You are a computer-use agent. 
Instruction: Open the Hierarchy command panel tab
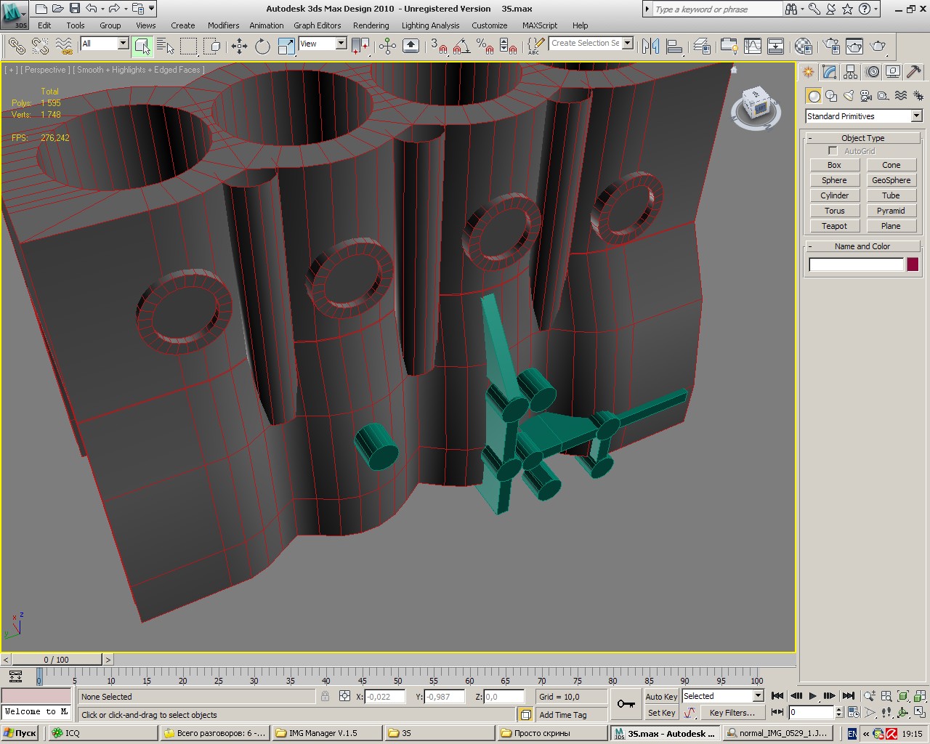point(851,72)
